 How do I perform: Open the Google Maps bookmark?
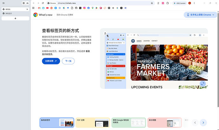click(93, 8)
